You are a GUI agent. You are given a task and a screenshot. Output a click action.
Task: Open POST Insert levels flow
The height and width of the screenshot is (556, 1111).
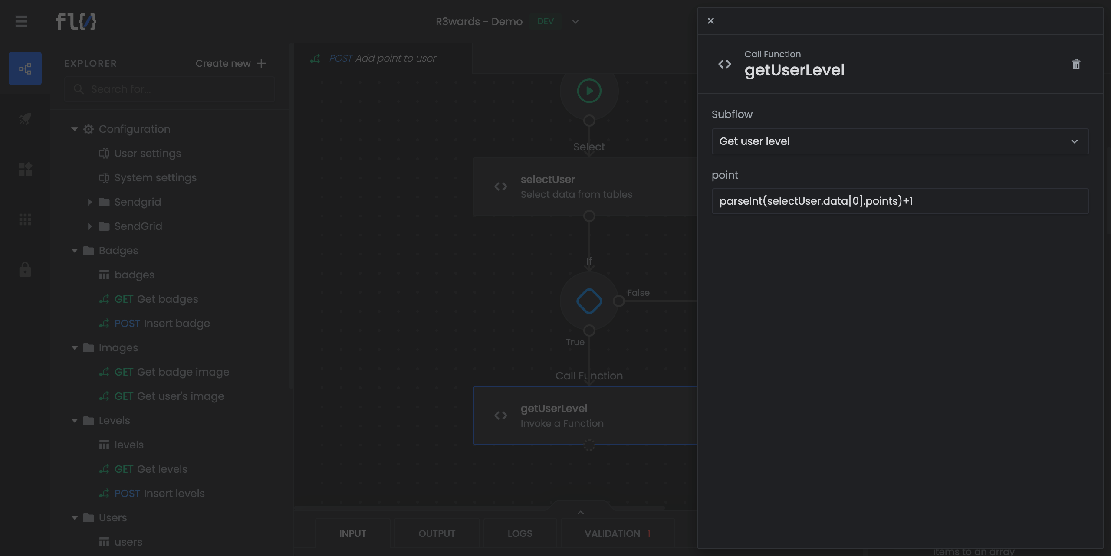coord(159,494)
